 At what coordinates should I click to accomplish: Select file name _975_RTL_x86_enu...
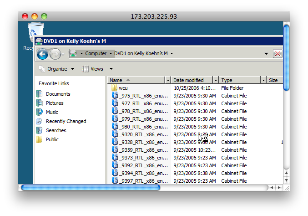coord(144,96)
